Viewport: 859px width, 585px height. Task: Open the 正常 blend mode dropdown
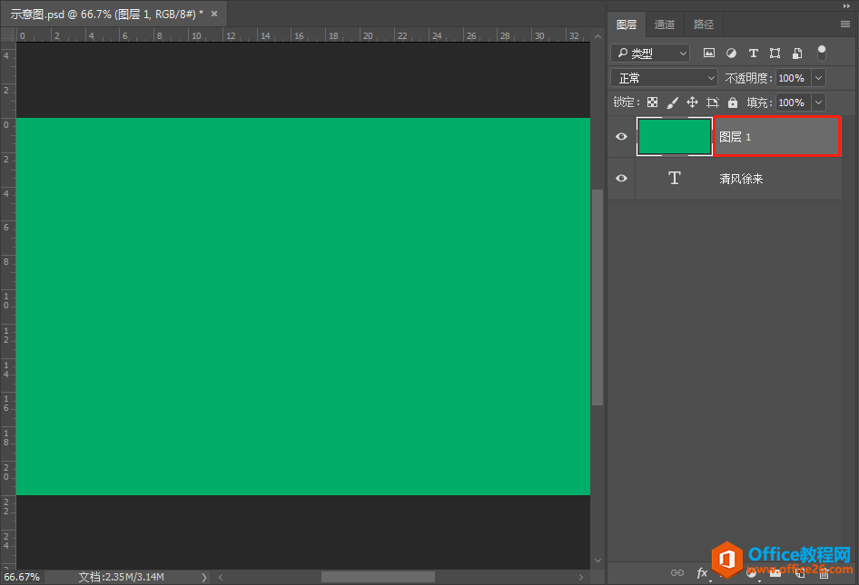(664, 78)
